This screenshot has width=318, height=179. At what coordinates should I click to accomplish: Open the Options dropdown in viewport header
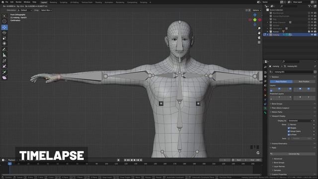click(256, 10)
